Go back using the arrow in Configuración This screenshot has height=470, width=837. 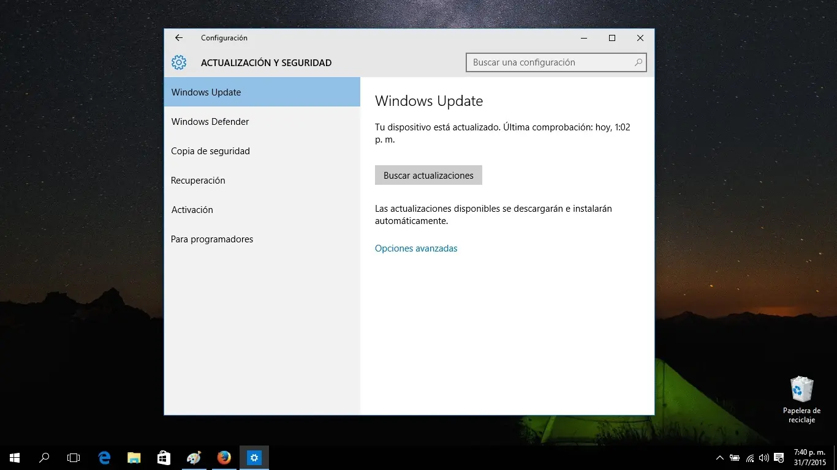(179, 38)
